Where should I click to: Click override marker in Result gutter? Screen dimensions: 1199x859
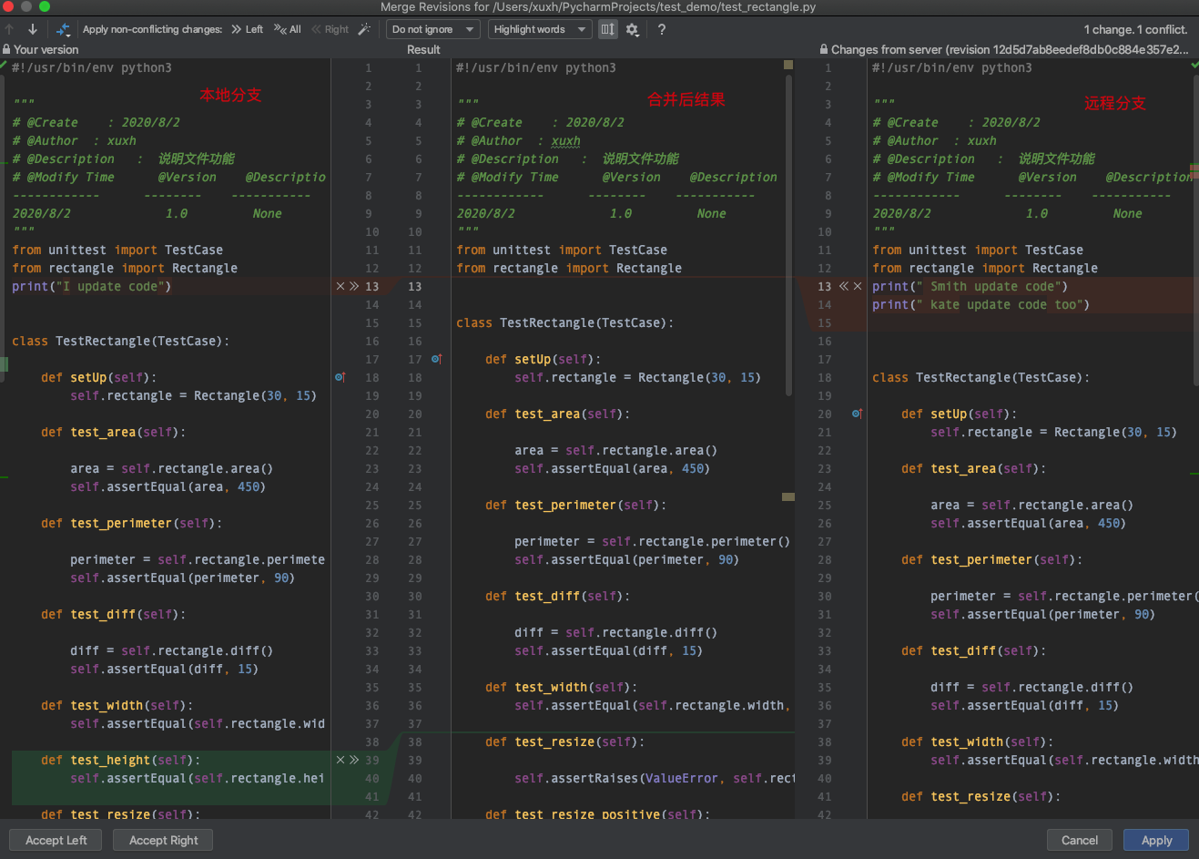[436, 359]
